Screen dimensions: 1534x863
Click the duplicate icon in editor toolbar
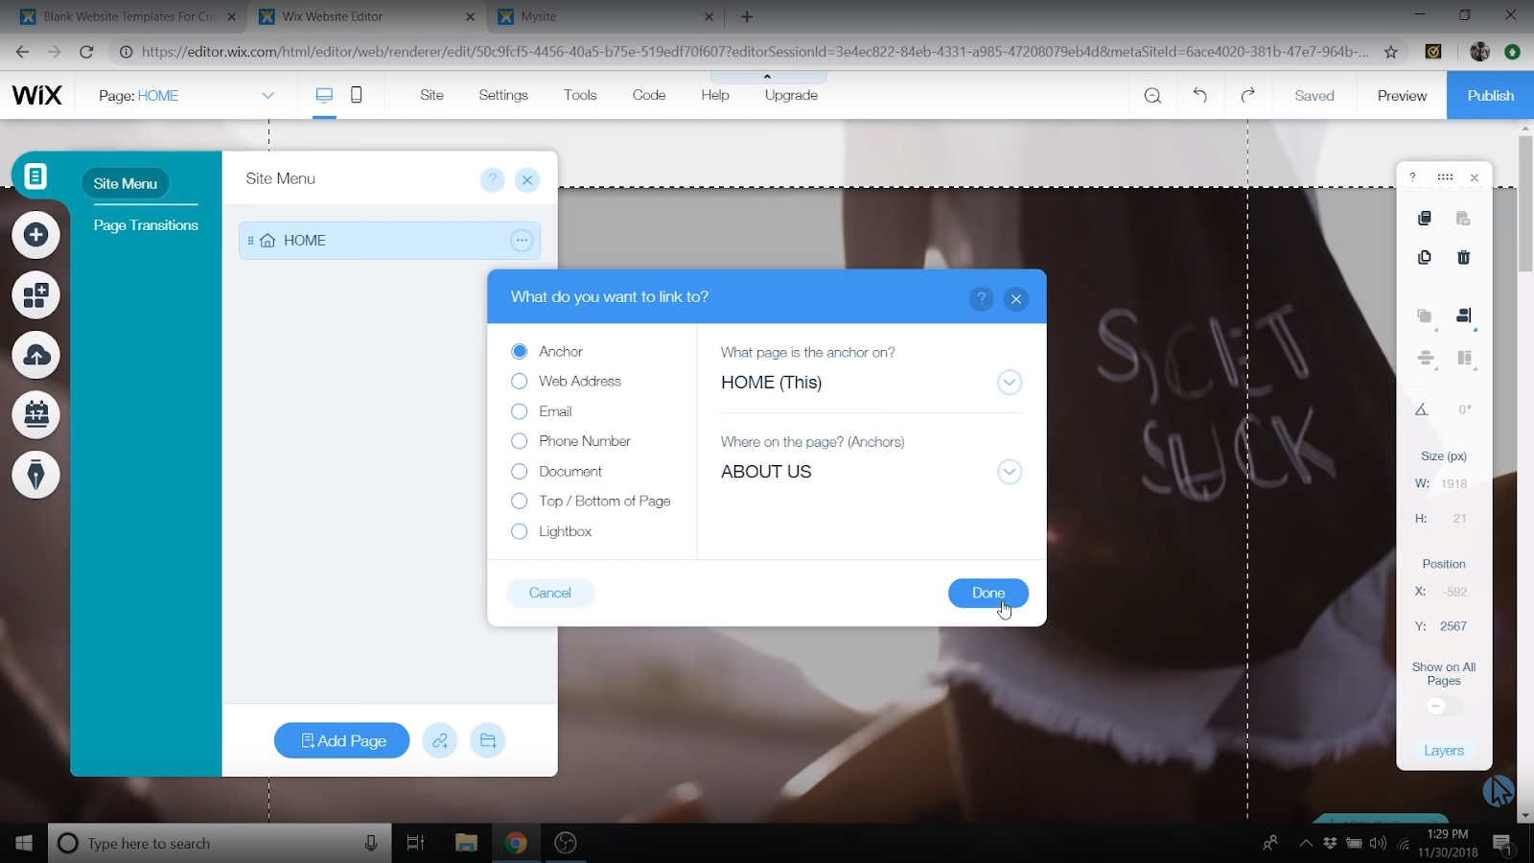[1425, 257]
